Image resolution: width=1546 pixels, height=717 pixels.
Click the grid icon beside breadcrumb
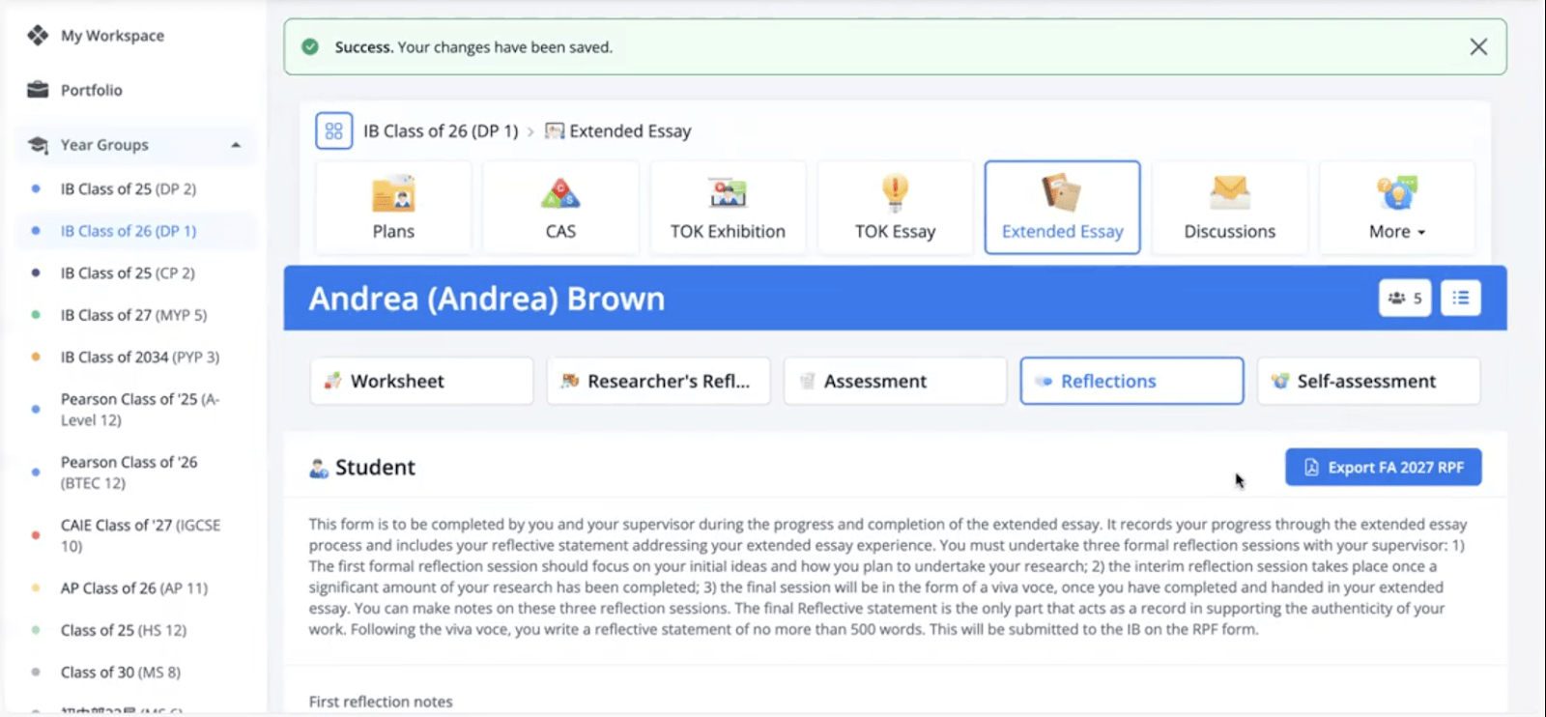point(333,131)
